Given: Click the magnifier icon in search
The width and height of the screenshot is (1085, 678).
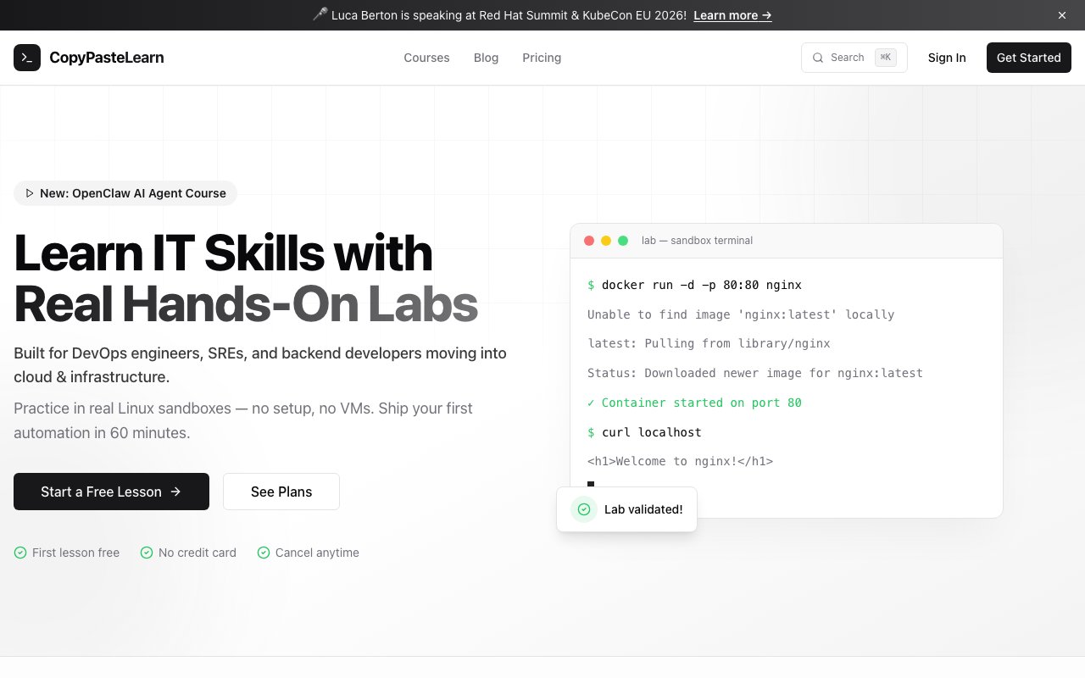Looking at the screenshot, I should (818, 58).
